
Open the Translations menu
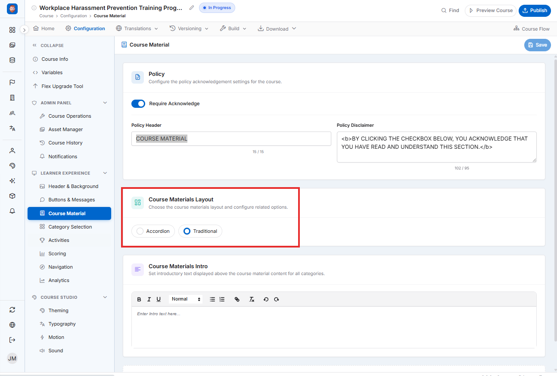point(137,28)
